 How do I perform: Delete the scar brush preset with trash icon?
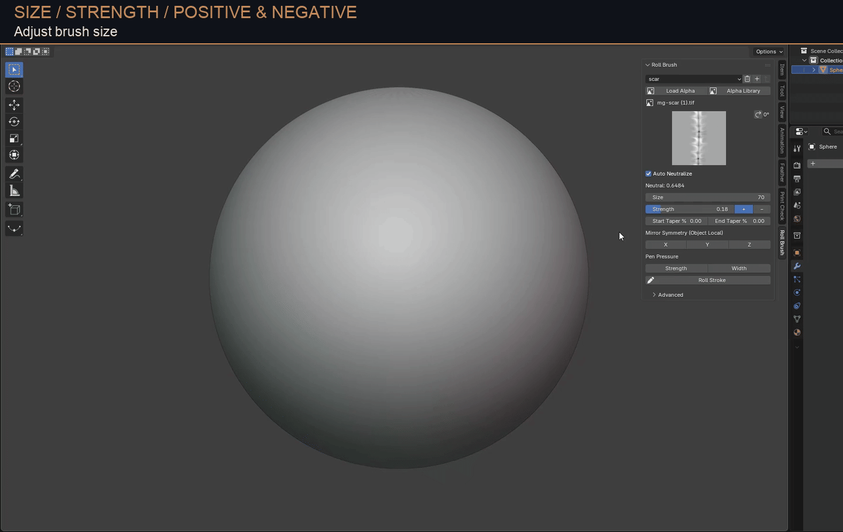click(x=747, y=79)
